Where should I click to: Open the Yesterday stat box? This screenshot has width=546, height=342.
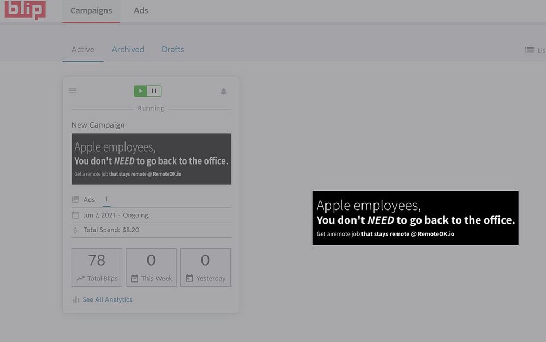pyautogui.click(x=205, y=268)
